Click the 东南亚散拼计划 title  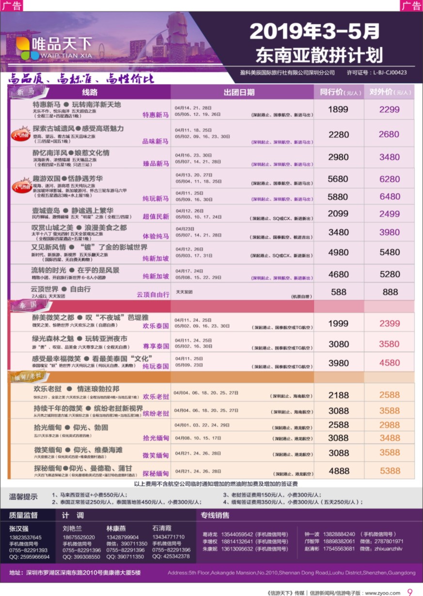pyautogui.click(x=319, y=55)
